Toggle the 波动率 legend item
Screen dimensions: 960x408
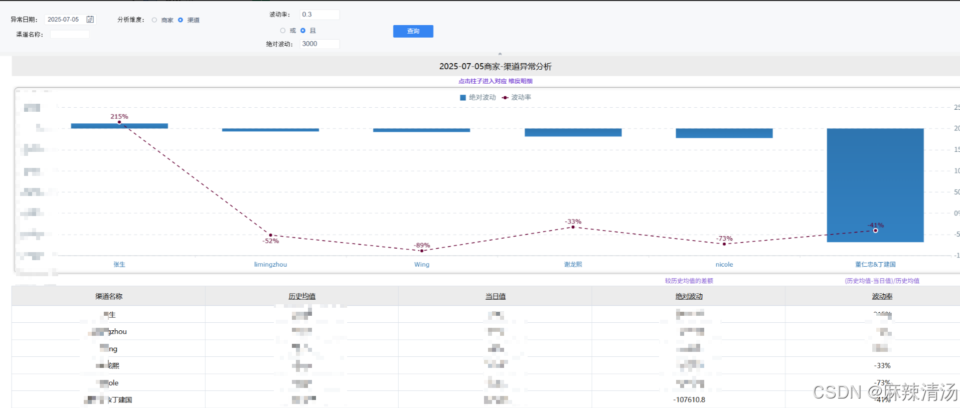(x=517, y=97)
